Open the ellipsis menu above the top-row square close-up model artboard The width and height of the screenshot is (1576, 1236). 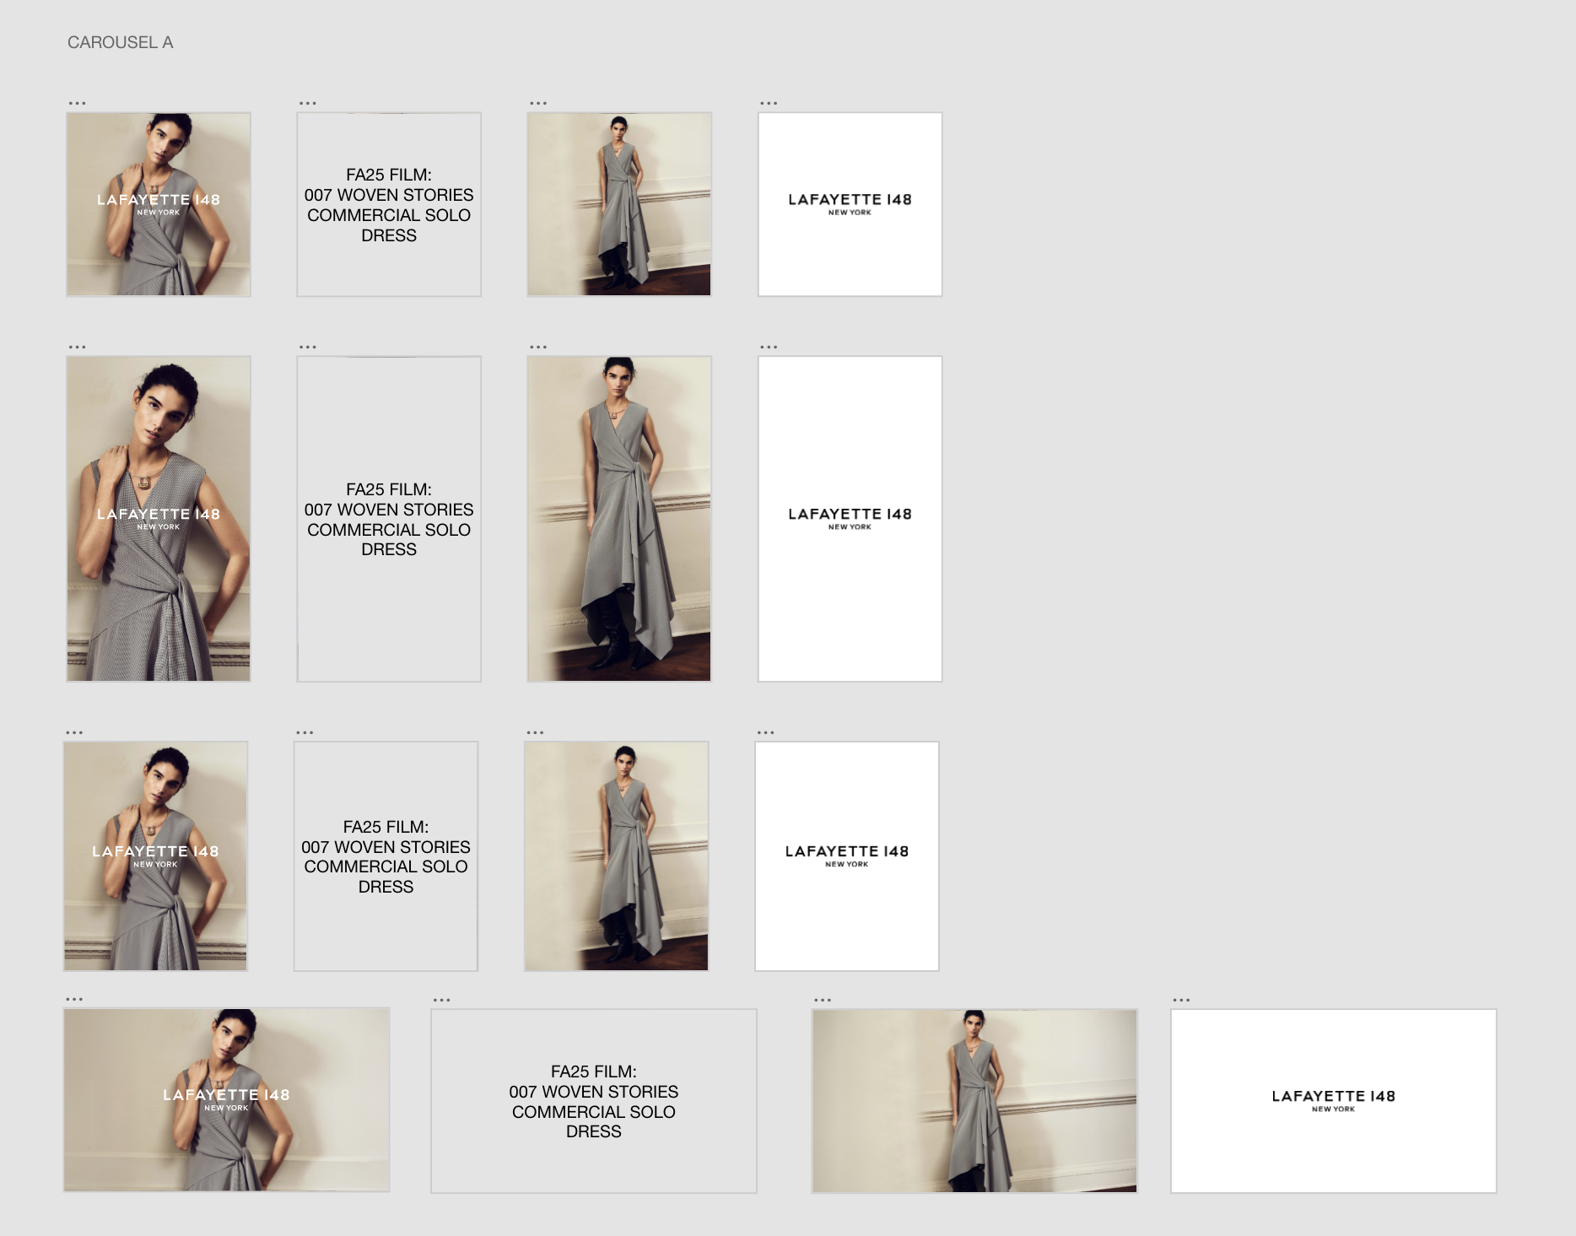[x=78, y=103]
